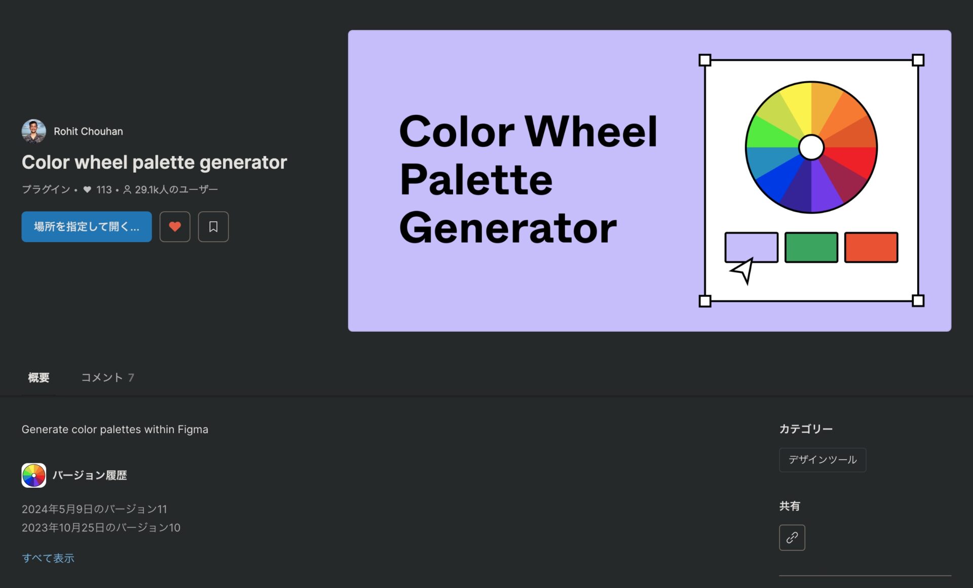The height and width of the screenshot is (588, 973).
Task: Click the cursor arrow graphic in the cover
Action: pos(743,270)
